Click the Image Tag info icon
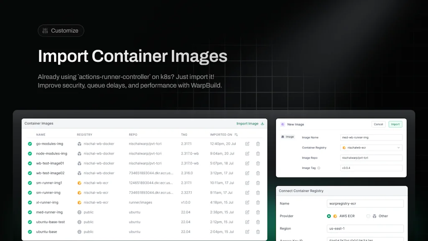This screenshot has width=428, height=241. pos(319,168)
